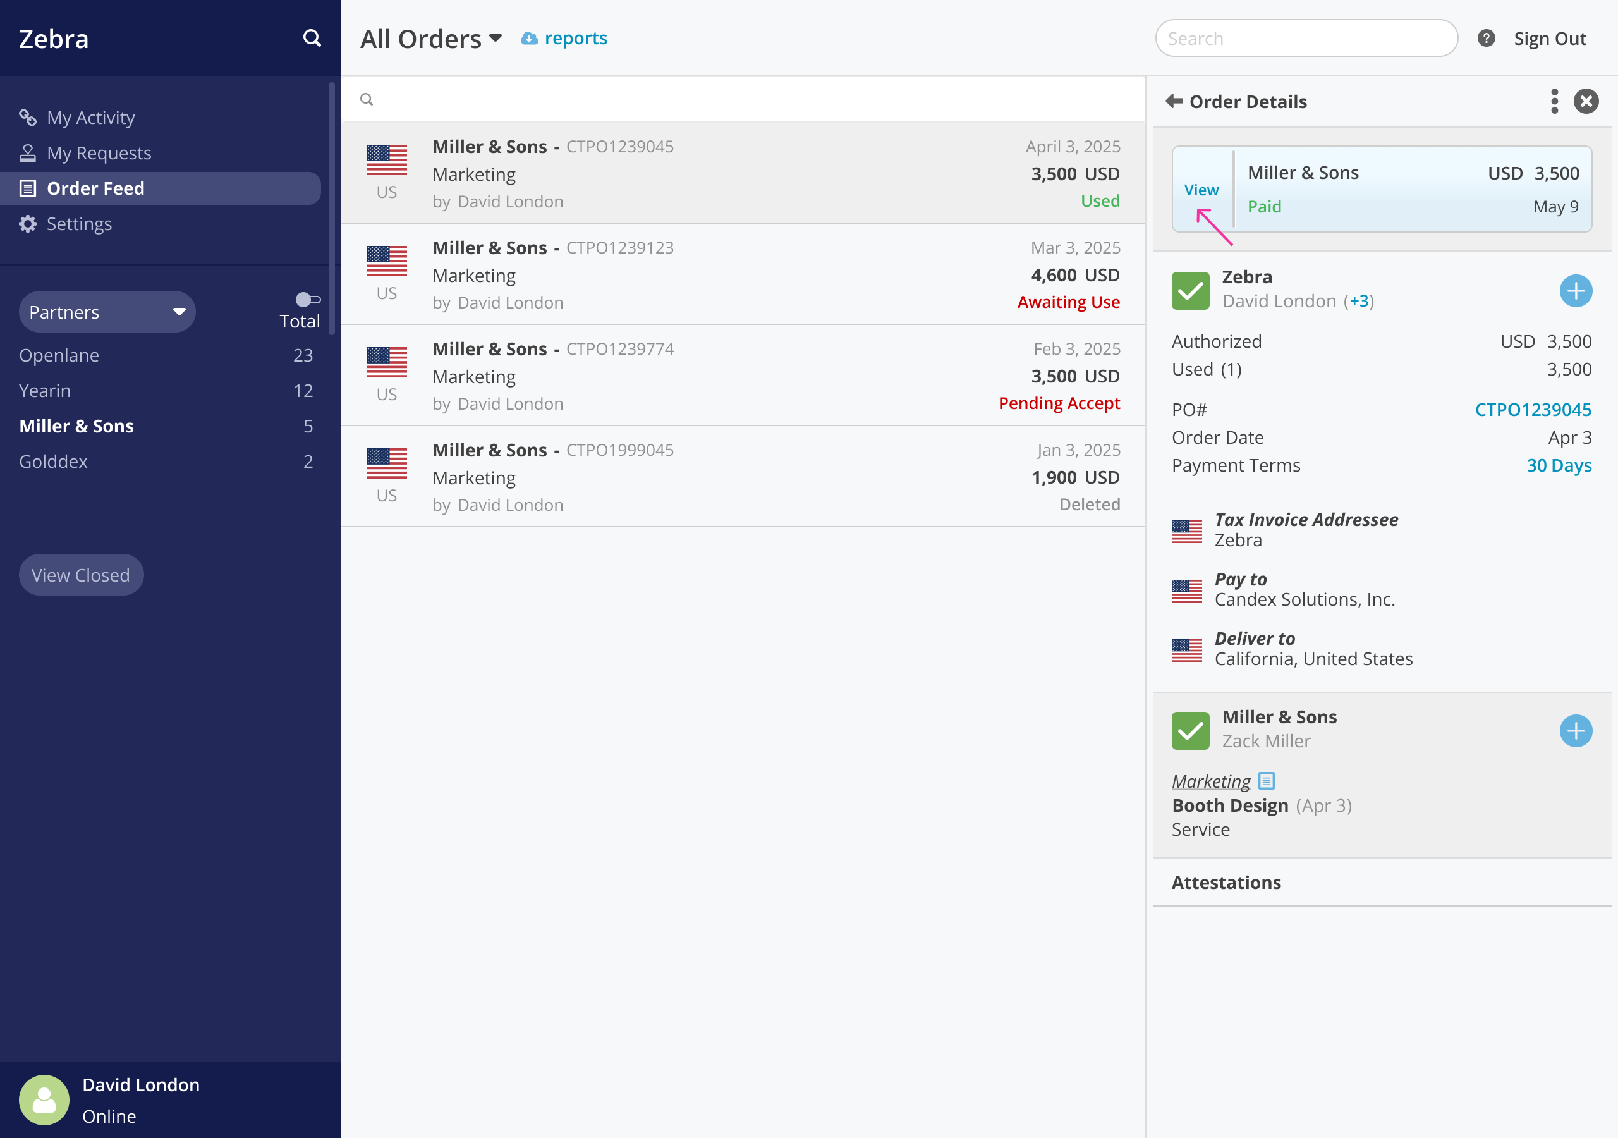Expand the Attestations section
Screen dimensions: 1618x1138
pos(1226,882)
